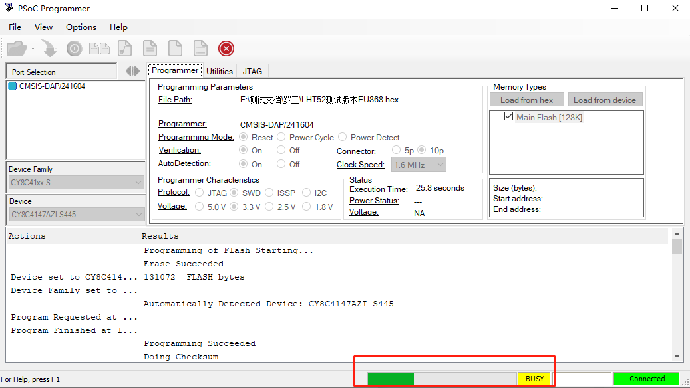The height and width of the screenshot is (388, 690).
Task: Switch to the JTAG tab
Action: coord(253,71)
